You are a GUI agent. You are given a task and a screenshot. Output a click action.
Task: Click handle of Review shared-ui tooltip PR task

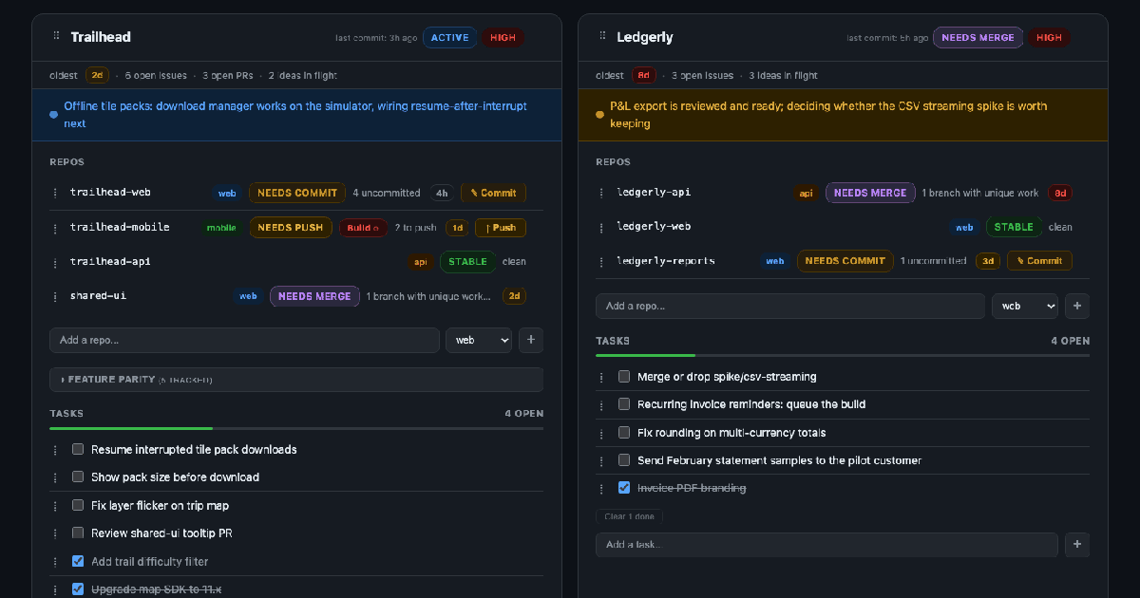(x=55, y=533)
